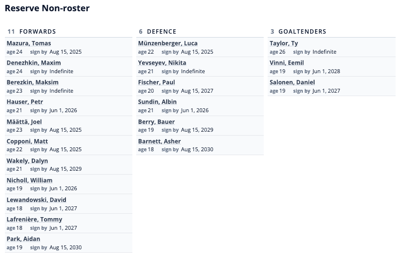This screenshot has height=261, width=400.
Task: Select William Nicholl from forwards
Action: [x=29, y=181]
